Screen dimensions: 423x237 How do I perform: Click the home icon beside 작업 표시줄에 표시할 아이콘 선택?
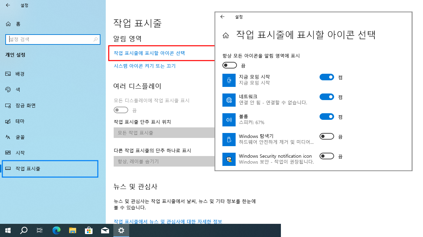tap(226, 36)
